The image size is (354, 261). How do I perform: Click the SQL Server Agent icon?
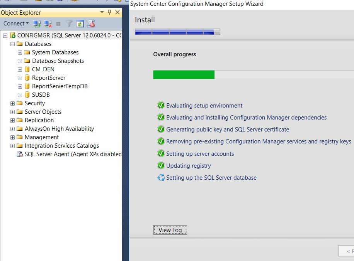click(x=20, y=154)
